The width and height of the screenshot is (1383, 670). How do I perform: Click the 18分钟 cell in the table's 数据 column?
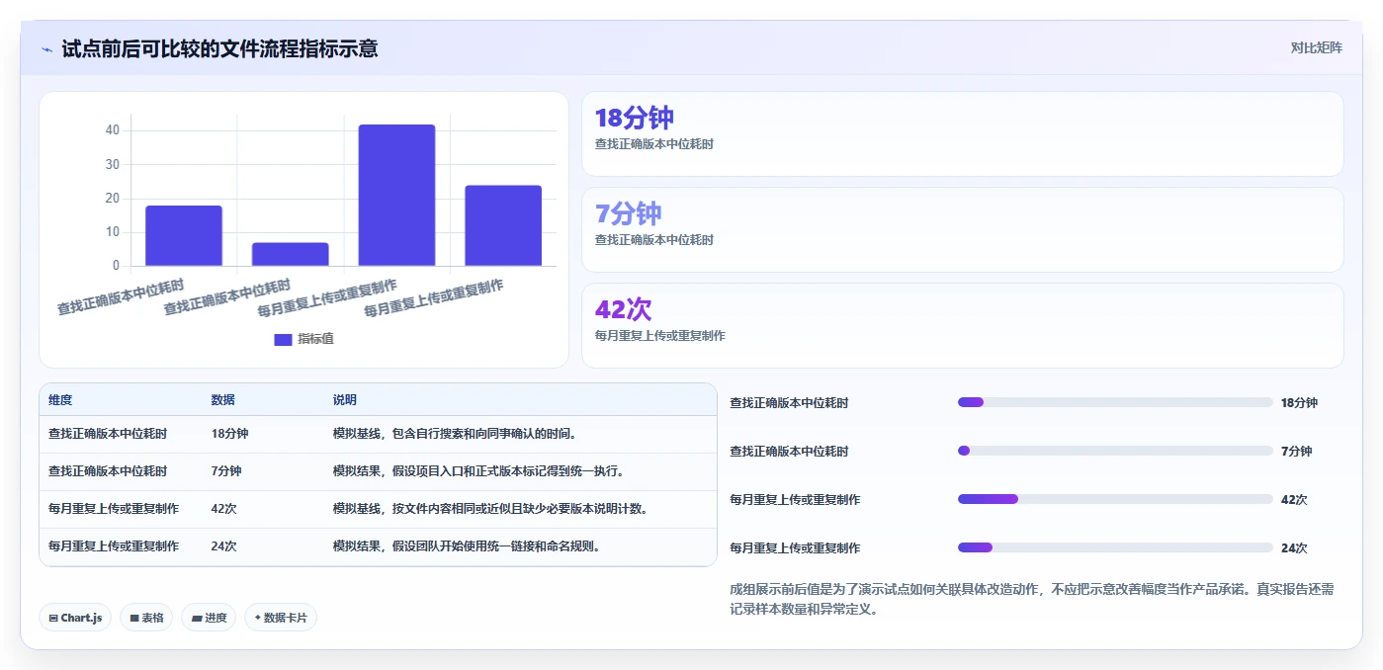click(229, 434)
